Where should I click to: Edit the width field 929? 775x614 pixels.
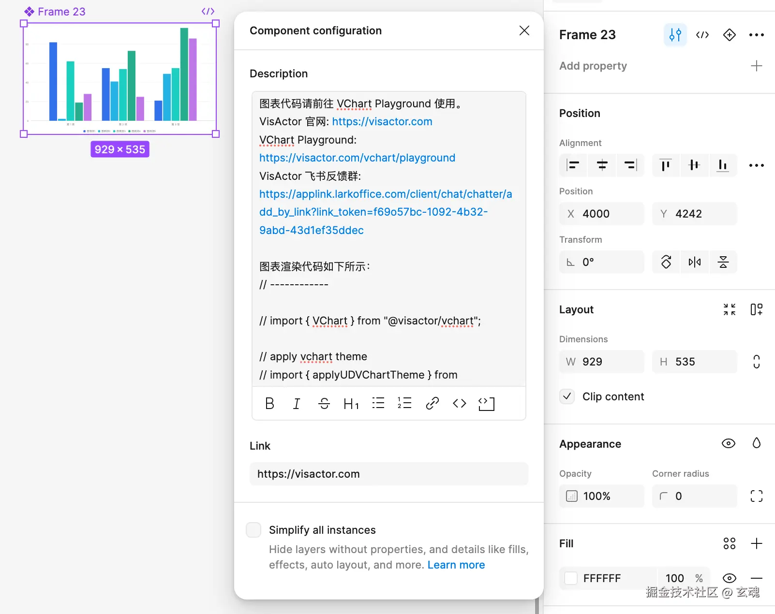(x=602, y=362)
